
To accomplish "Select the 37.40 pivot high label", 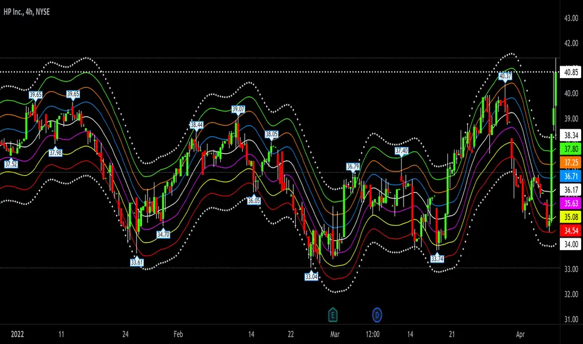I will [402, 151].
